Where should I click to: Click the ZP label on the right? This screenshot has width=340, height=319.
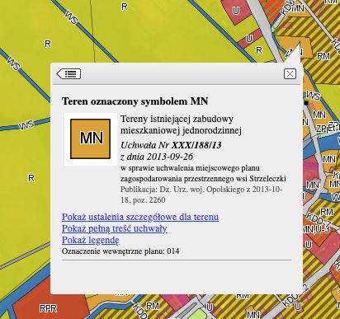click(320, 129)
